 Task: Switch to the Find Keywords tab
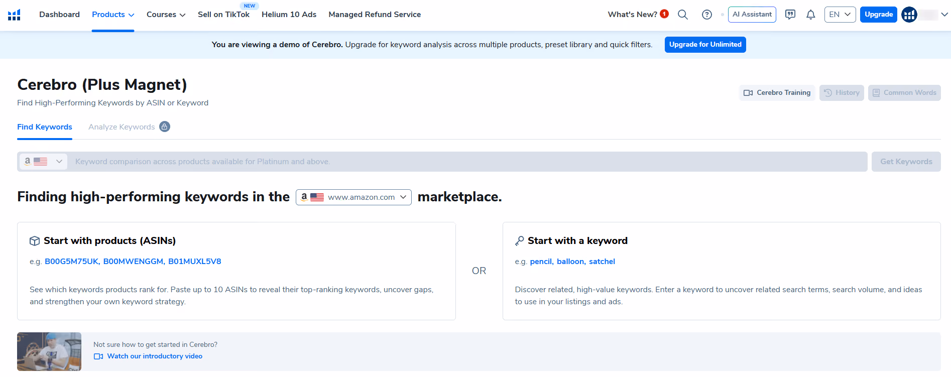(x=45, y=127)
